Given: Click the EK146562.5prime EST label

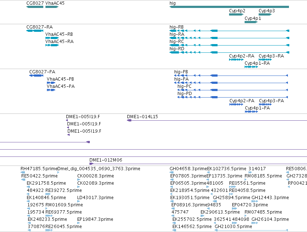Looking at the screenshot, I should coord(192,227).
